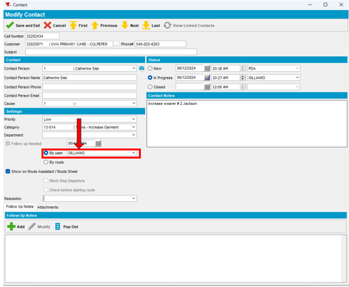Minimize the Contact window
The image size is (349, 287).
pos(310,5)
